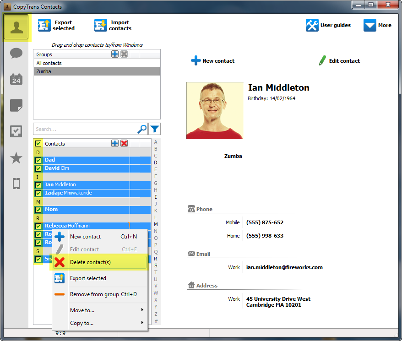Click the red X icon in context menu
Screen dimensions: 402x341
tap(60, 262)
